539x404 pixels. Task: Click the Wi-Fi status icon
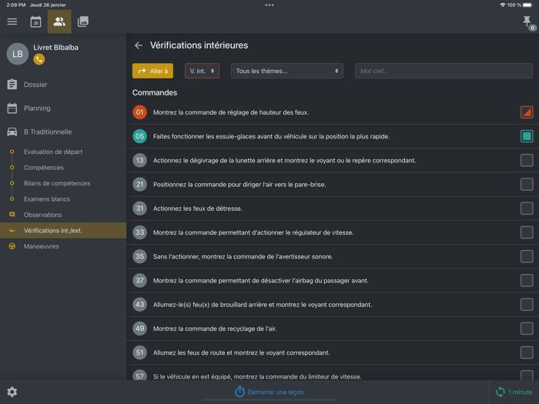[503, 5]
